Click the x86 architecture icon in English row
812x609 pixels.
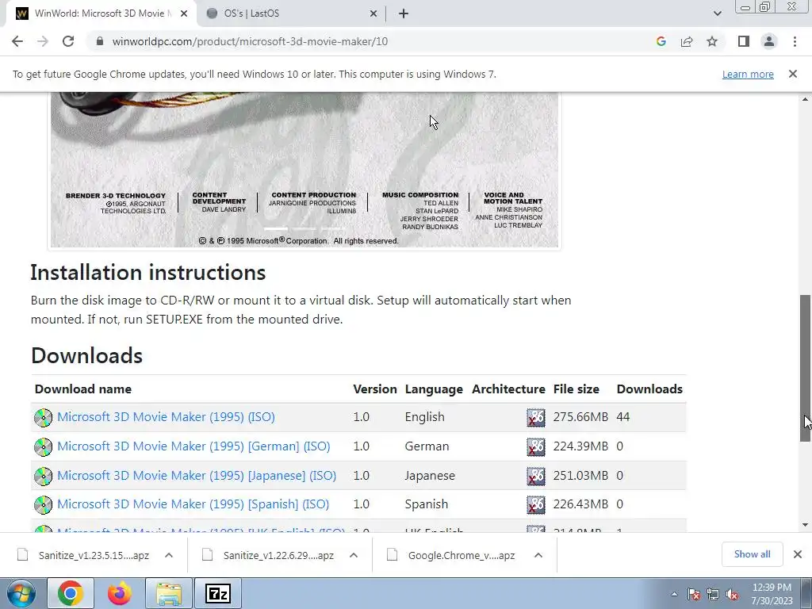coord(536,417)
